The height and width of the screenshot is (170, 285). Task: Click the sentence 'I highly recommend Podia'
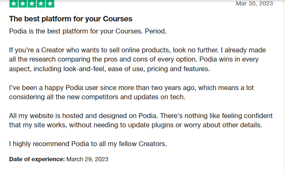pos(88,144)
